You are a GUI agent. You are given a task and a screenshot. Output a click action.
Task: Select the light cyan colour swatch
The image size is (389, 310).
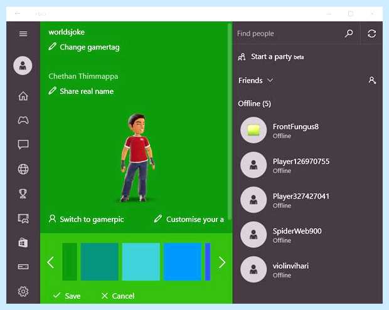click(x=141, y=262)
